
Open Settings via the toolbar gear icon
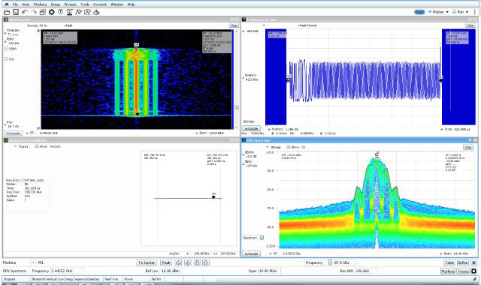[x=52, y=12]
